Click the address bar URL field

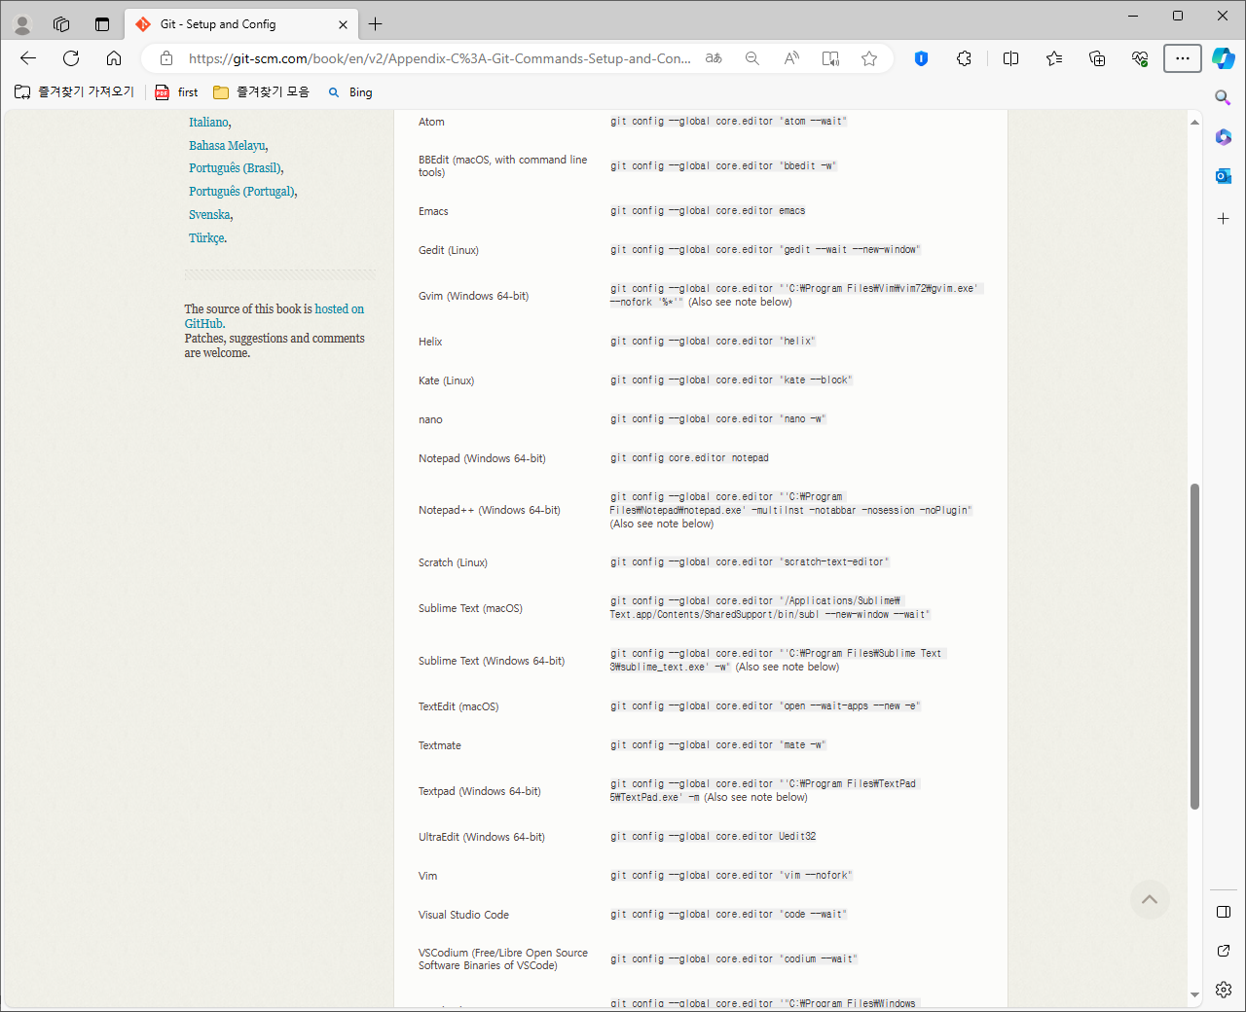point(440,58)
